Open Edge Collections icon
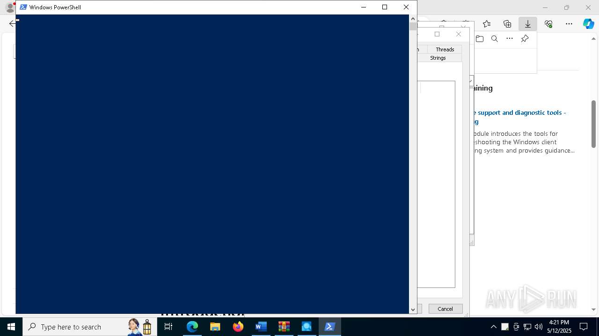Image resolution: width=599 pixels, height=336 pixels. coord(507,24)
